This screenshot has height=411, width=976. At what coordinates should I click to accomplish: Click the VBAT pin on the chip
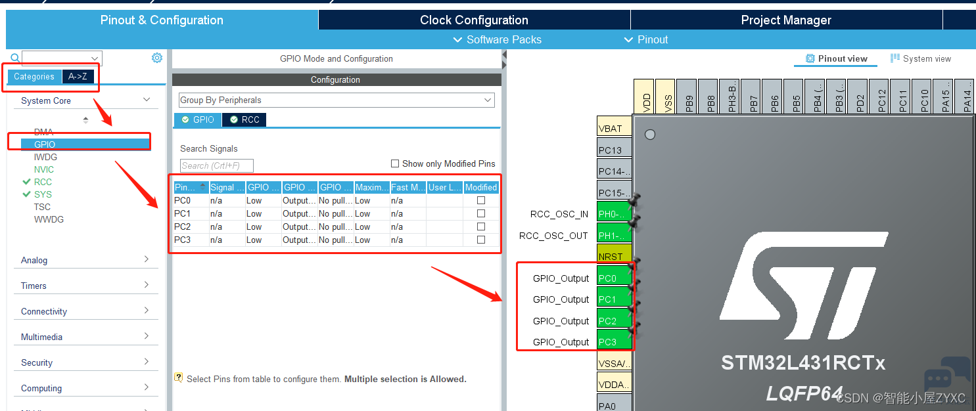[x=615, y=127]
